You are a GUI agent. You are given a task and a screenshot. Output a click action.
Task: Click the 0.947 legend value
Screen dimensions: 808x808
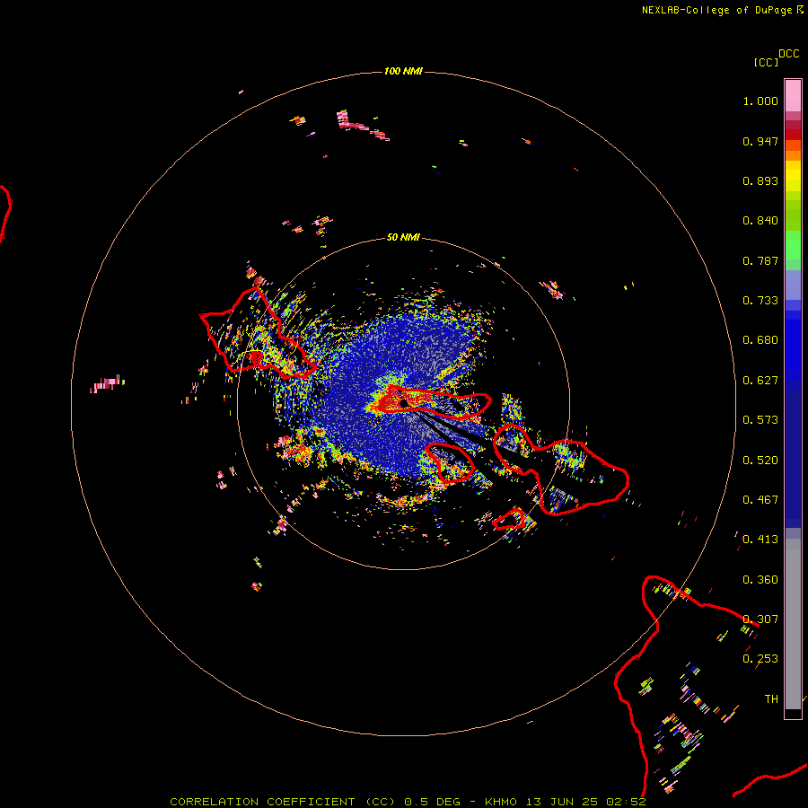tap(760, 141)
